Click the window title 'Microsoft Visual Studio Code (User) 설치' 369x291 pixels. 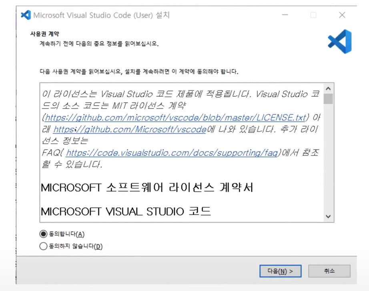click(x=101, y=15)
